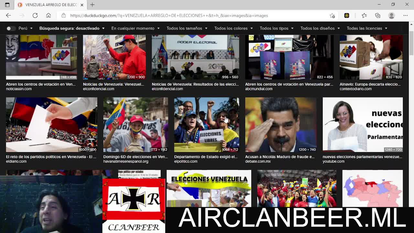
Task: Open the debate.com.mx Maduro saluting image
Action: tap(281, 125)
